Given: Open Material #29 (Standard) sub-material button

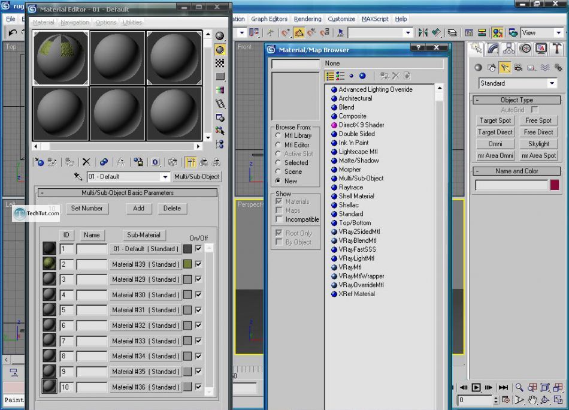Looking at the screenshot, I should [146, 279].
